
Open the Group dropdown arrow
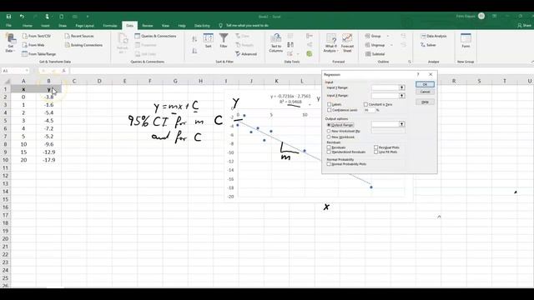(387, 36)
